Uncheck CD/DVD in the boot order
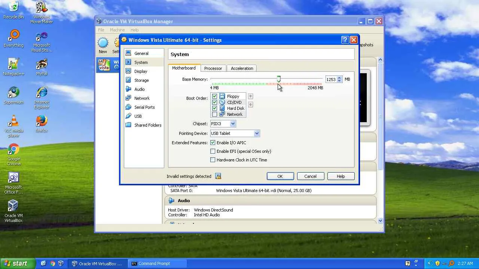This screenshot has width=479, height=269. click(214, 102)
